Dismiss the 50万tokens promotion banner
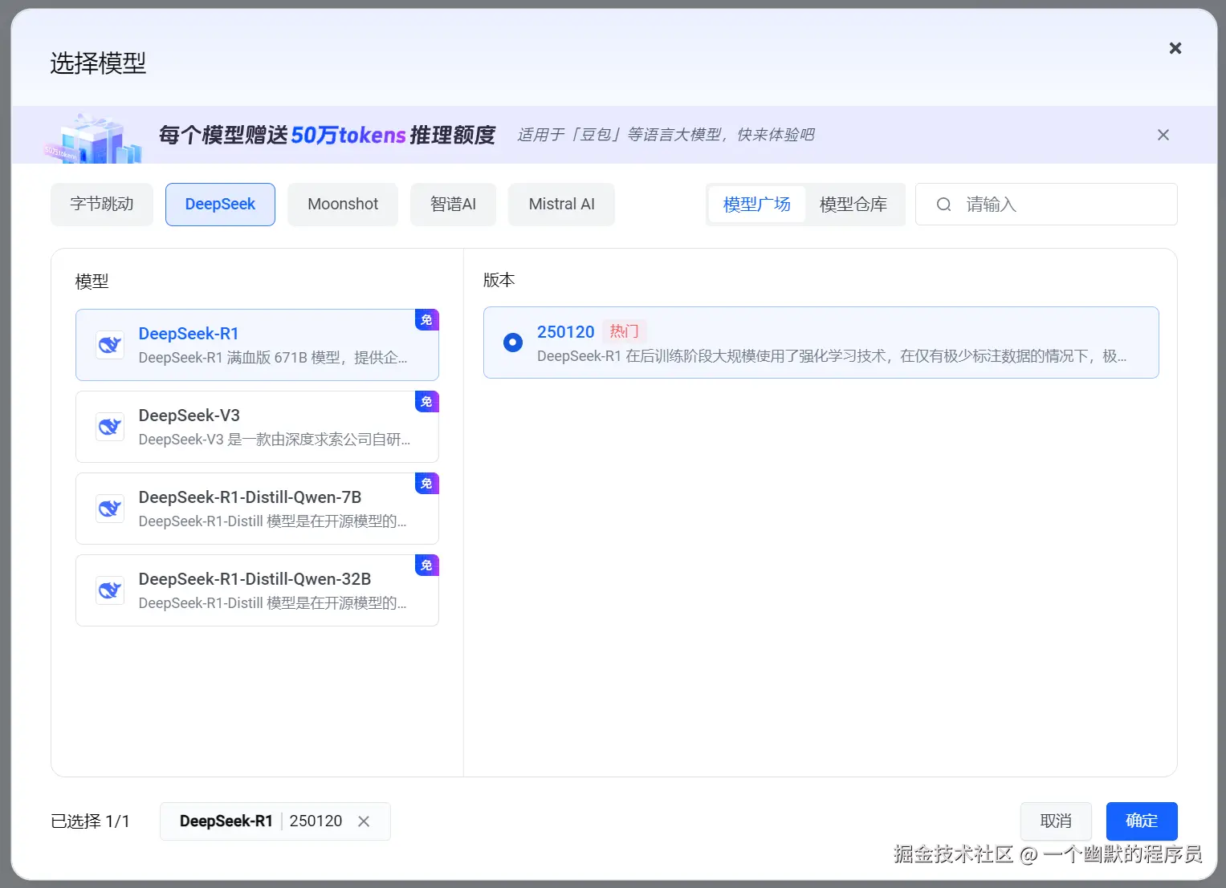This screenshot has width=1226, height=888. [x=1163, y=135]
